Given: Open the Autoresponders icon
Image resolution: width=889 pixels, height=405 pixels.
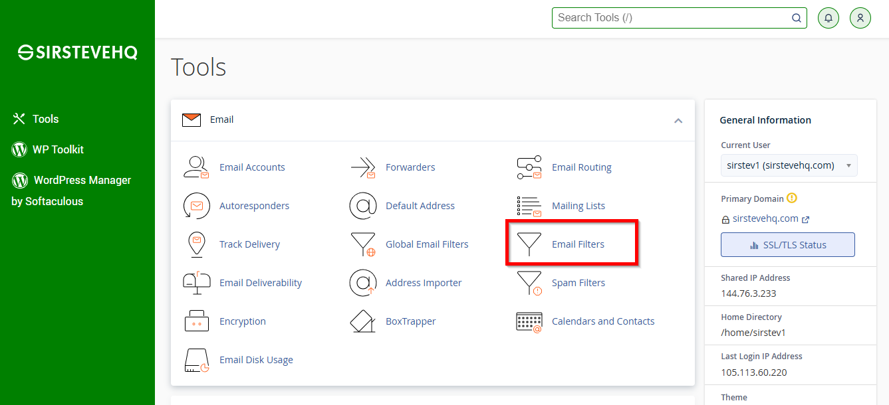Looking at the screenshot, I should pyautogui.click(x=196, y=206).
